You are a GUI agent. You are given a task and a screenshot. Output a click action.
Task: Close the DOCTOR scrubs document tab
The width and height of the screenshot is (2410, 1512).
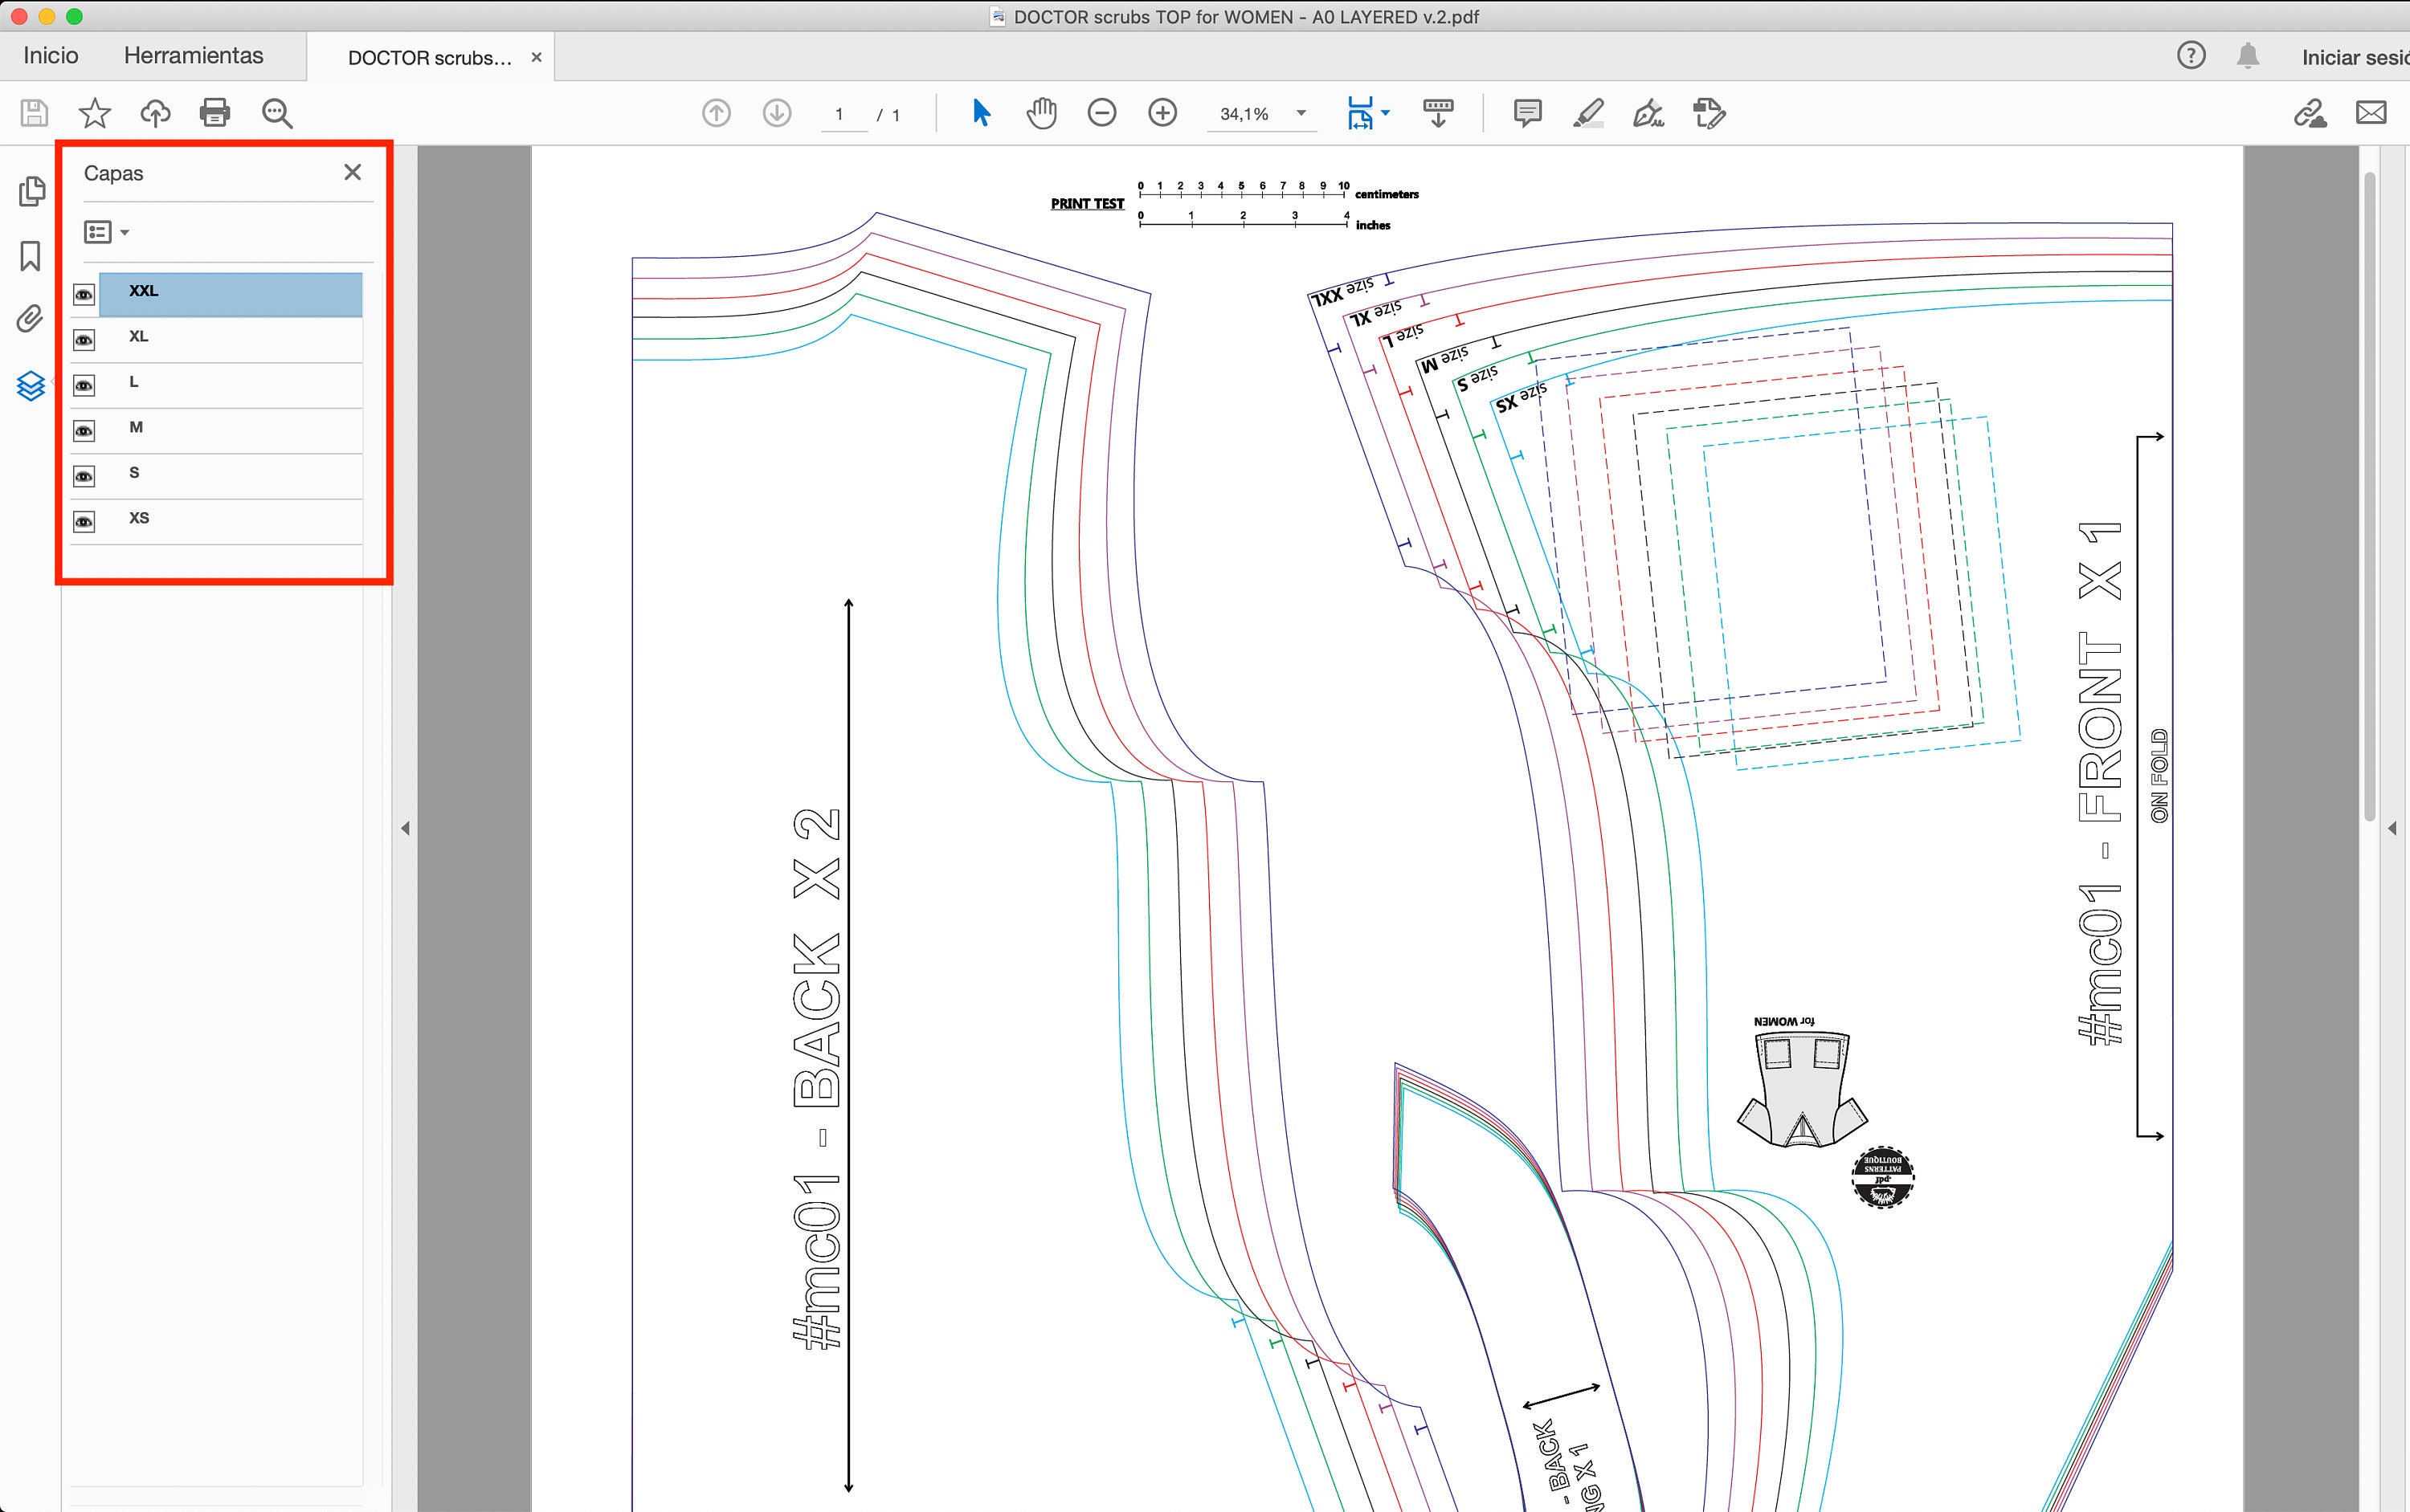[x=536, y=58]
